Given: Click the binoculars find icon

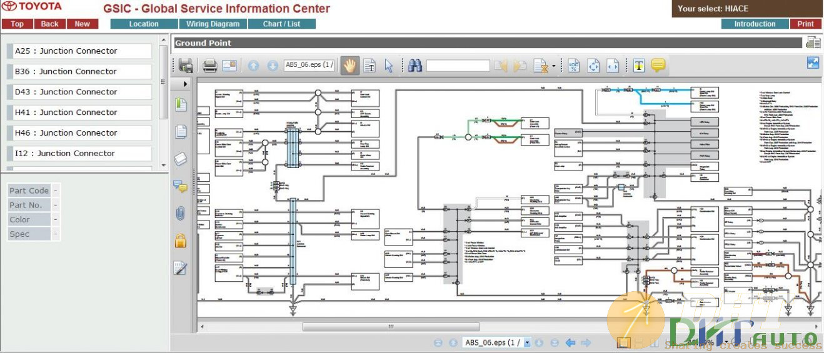Looking at the screenshot, I should click(415, 66).
